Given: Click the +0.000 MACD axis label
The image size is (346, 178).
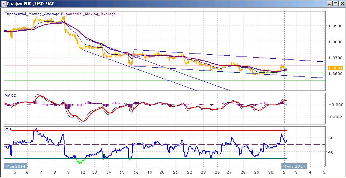Looking at the screenshot, I should click(x=335, y=105).
